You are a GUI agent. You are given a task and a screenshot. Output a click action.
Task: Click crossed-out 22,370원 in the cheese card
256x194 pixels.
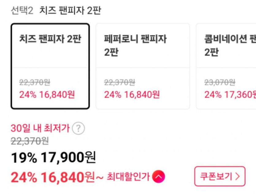pos(35,82)
